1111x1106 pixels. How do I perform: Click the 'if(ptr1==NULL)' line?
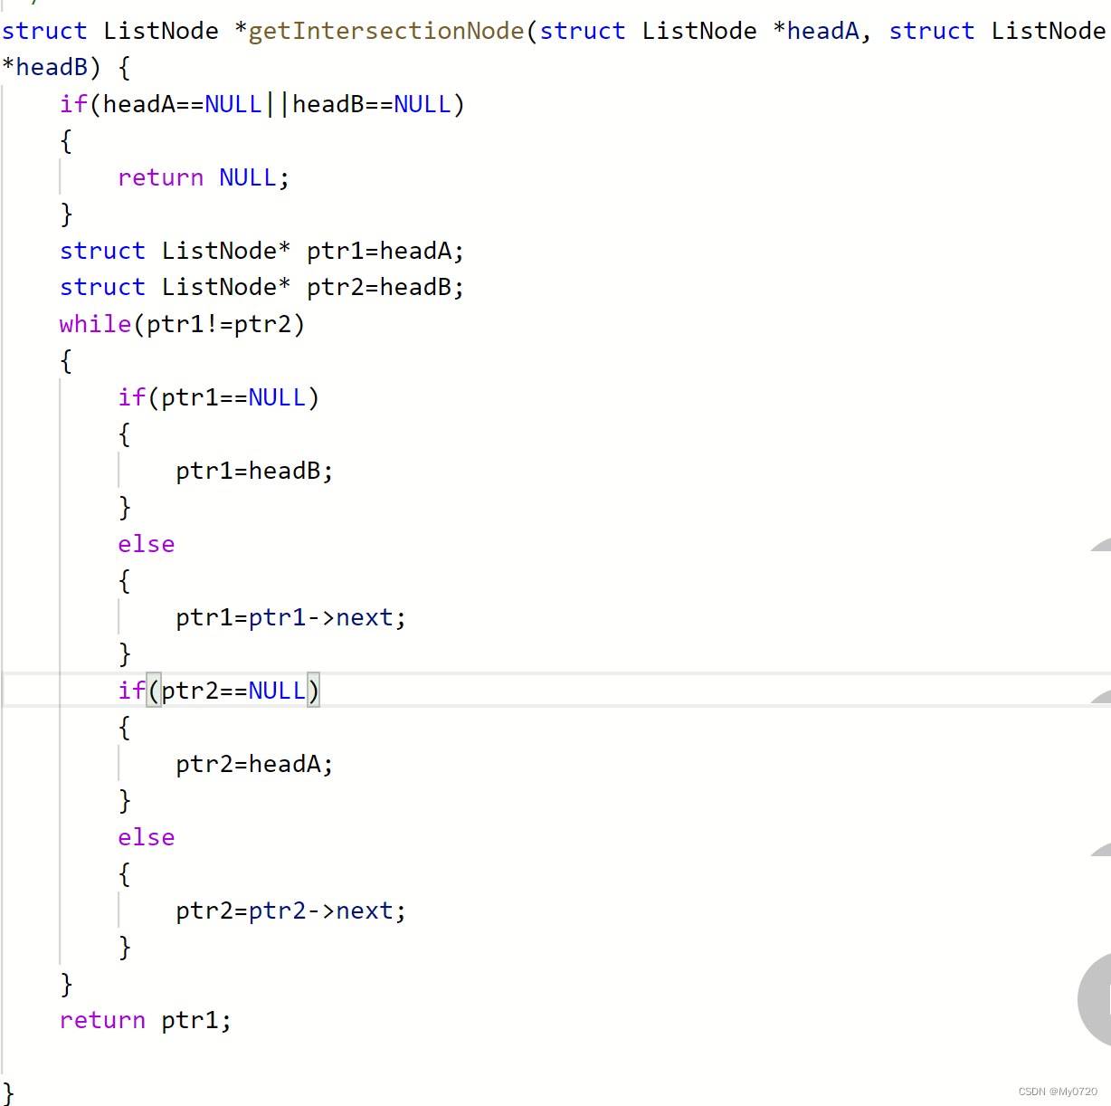(219, 397)
